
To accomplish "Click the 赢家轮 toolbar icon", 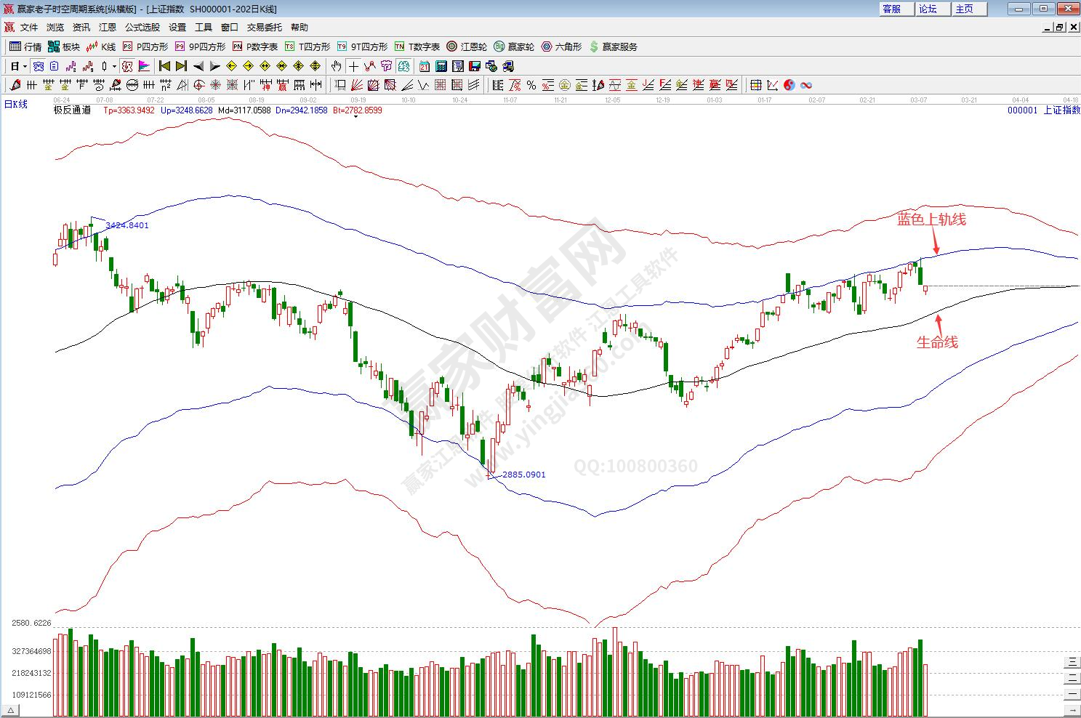I will (x=514, y=47).
